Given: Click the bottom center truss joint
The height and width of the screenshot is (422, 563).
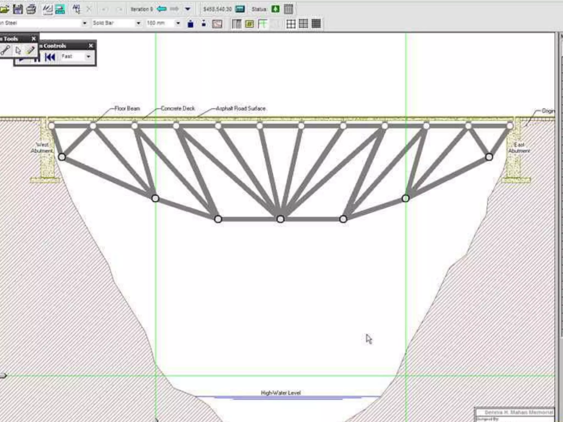Looking at the screenshot, I should point(280,219).
